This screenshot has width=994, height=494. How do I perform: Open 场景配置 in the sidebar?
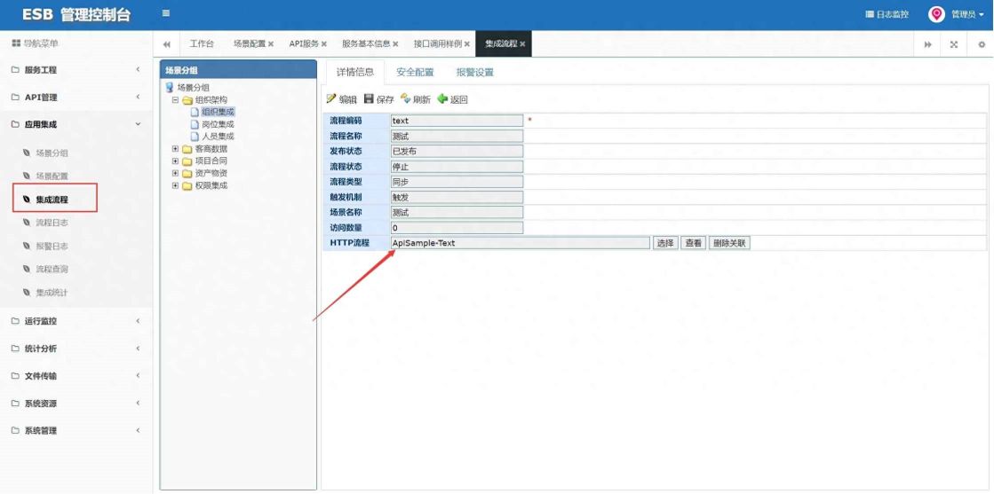(52, 176)
